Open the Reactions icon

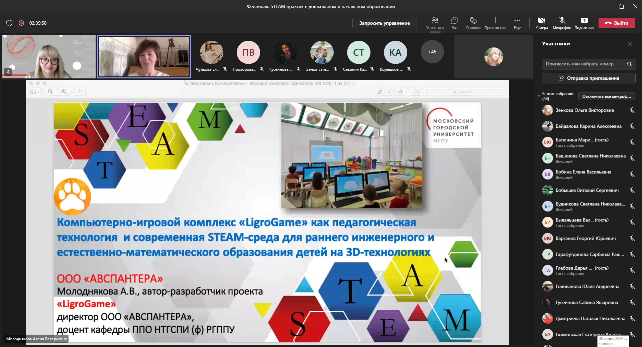[x=473, y=21]
